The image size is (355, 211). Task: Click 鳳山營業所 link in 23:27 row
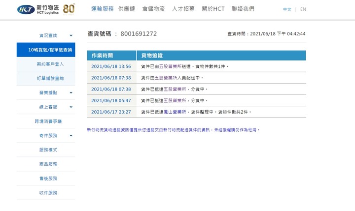coord(175,112)
